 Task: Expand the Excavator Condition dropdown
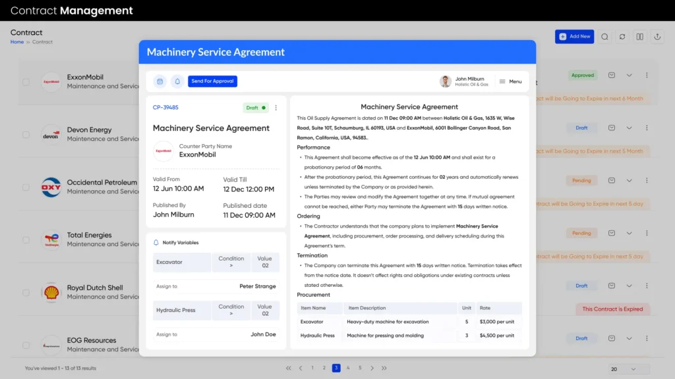click(231, 262)
